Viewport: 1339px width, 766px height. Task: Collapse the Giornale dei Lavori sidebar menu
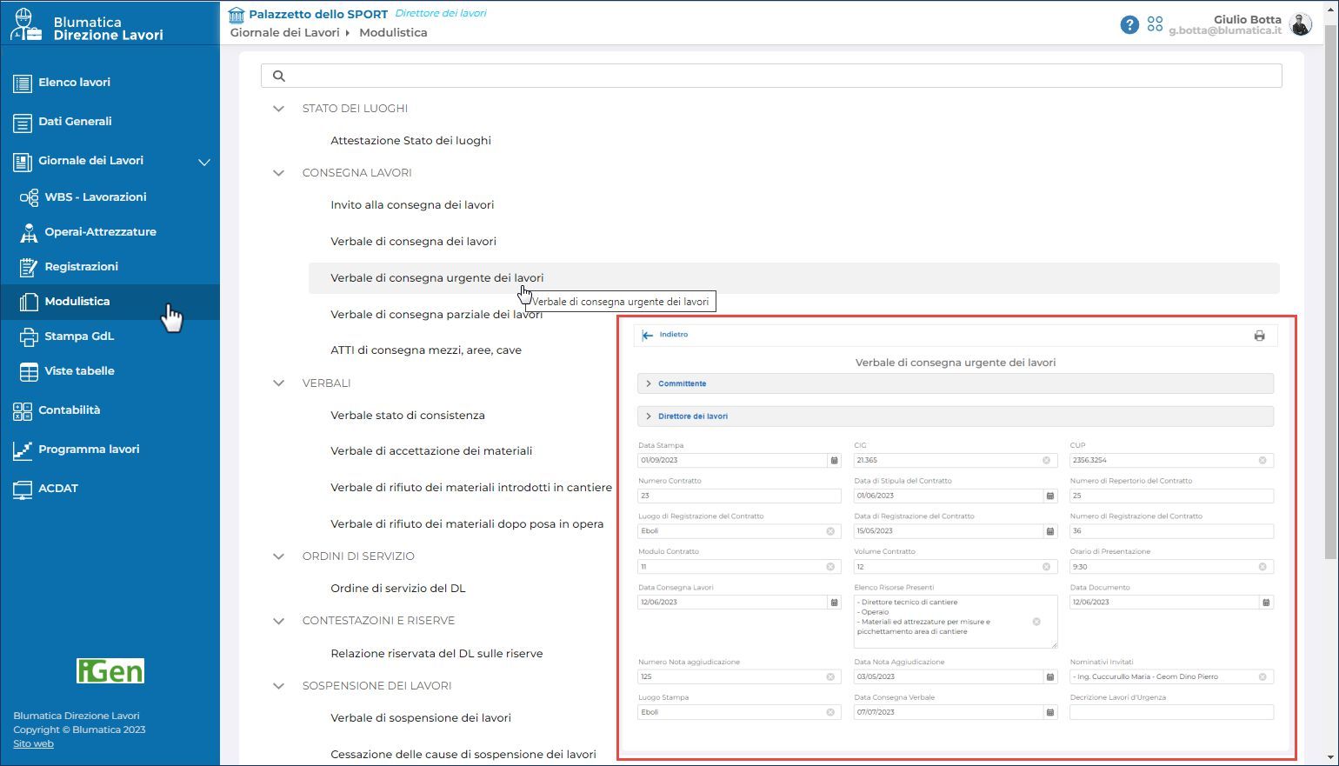click(204, 162)
